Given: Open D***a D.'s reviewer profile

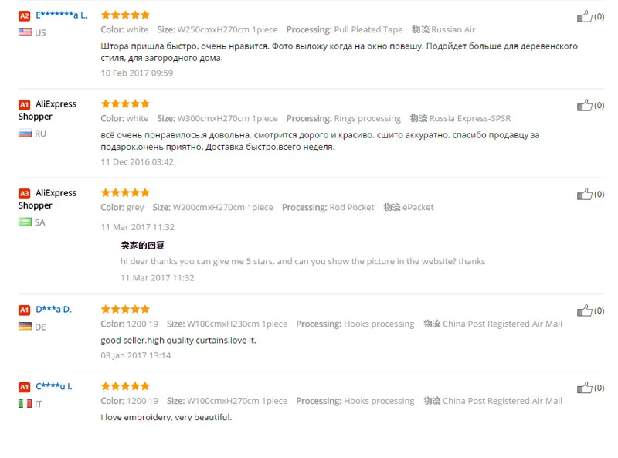Looking at the screenshot, I should click(x=53, y=310).
